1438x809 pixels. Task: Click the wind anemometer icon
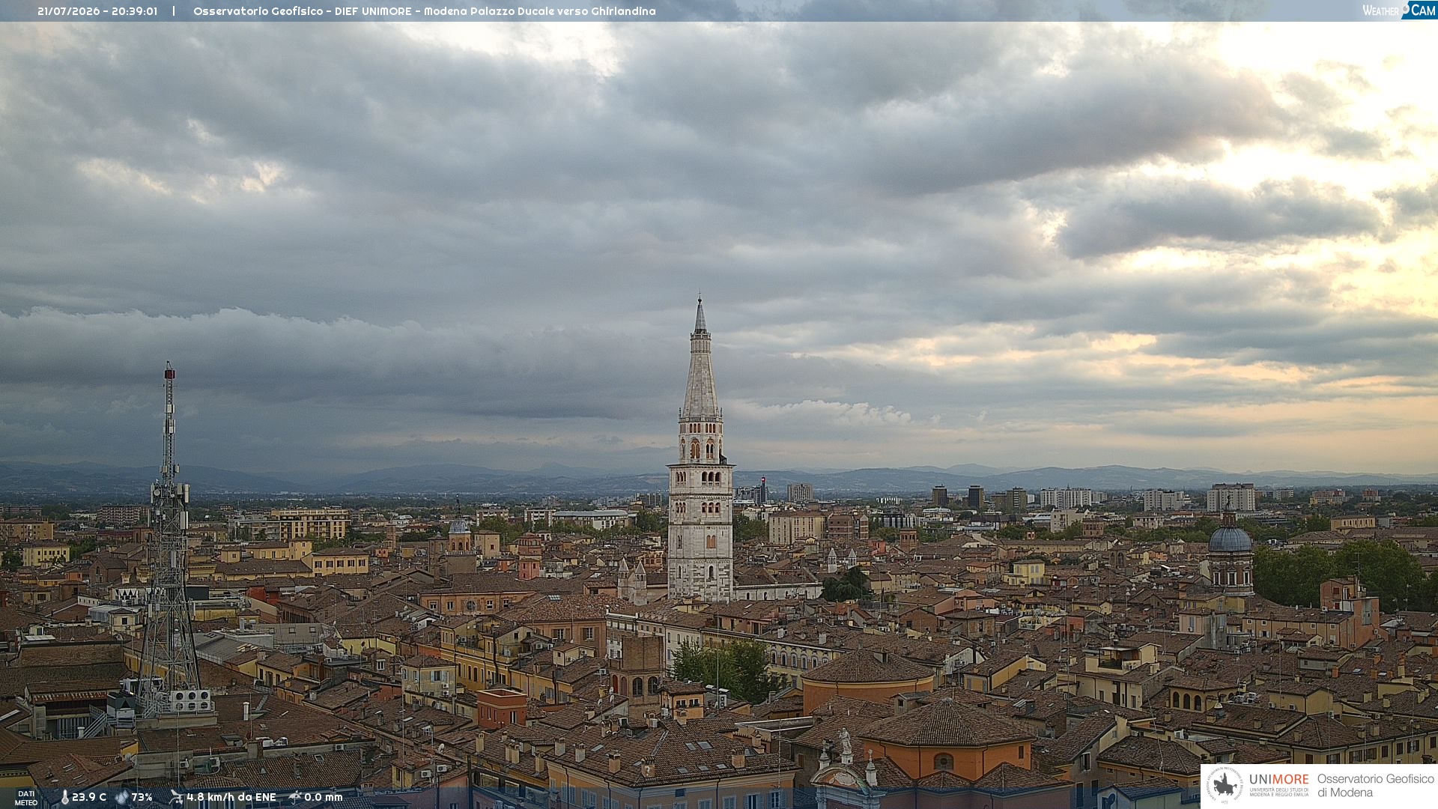click(x=176, y=797)
